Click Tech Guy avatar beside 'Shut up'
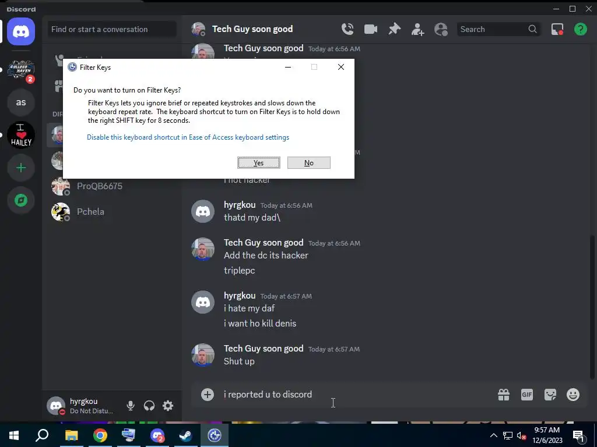Viewport: 597px width, 447px height. click(202, 355)
